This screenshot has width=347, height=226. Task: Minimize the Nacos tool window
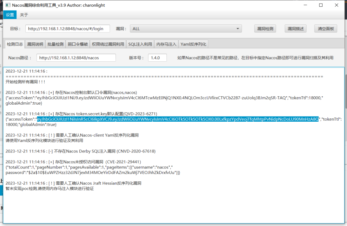point(306,5)
